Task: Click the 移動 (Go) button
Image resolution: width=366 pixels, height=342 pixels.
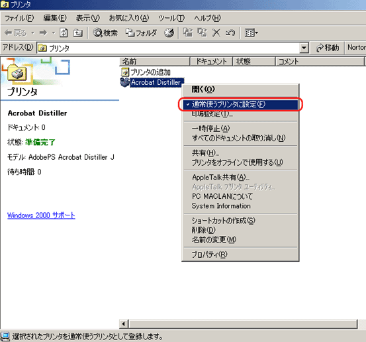Action: pos(327,48)
